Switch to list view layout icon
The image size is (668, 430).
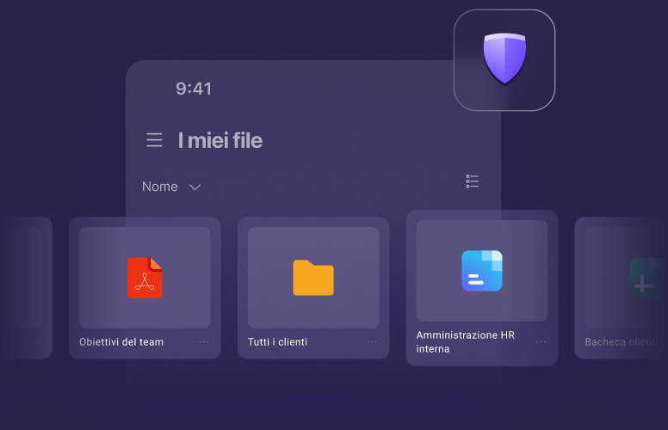coord(472,181)
